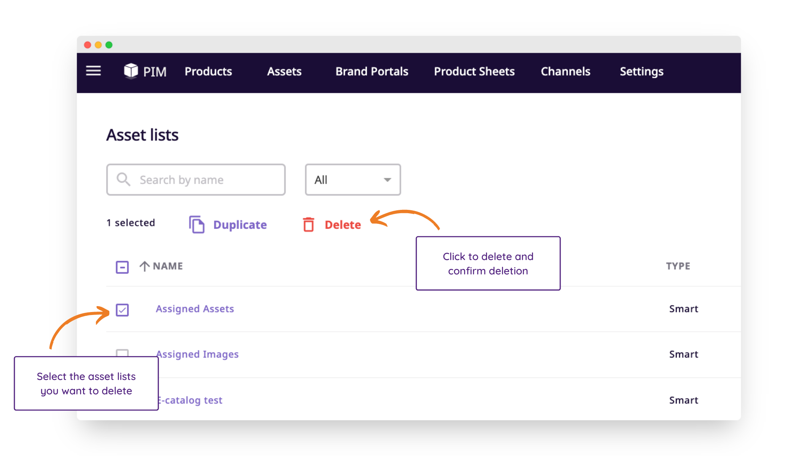This screenshot has width=810, height=456.
Task: Click the red trash delete icon
Action: point(308,224)
